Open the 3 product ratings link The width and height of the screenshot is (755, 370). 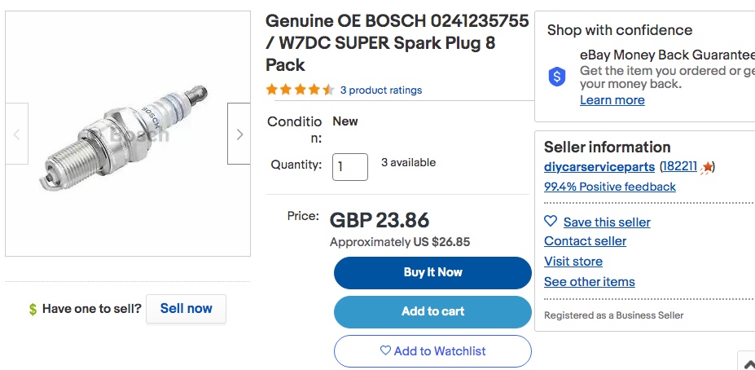(381, 90)
